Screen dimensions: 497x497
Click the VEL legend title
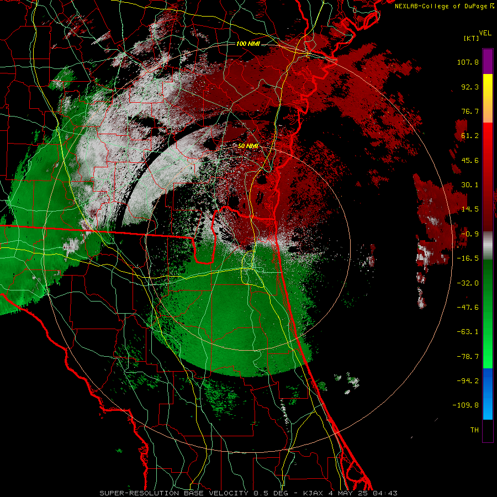tap(485, 33)
